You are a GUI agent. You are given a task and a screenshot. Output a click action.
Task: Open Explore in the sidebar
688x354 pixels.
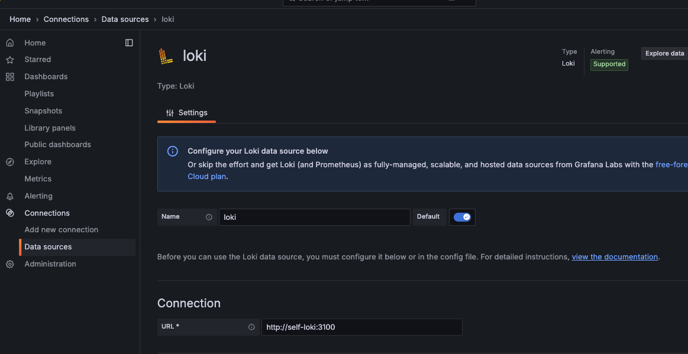click(38, 162)
